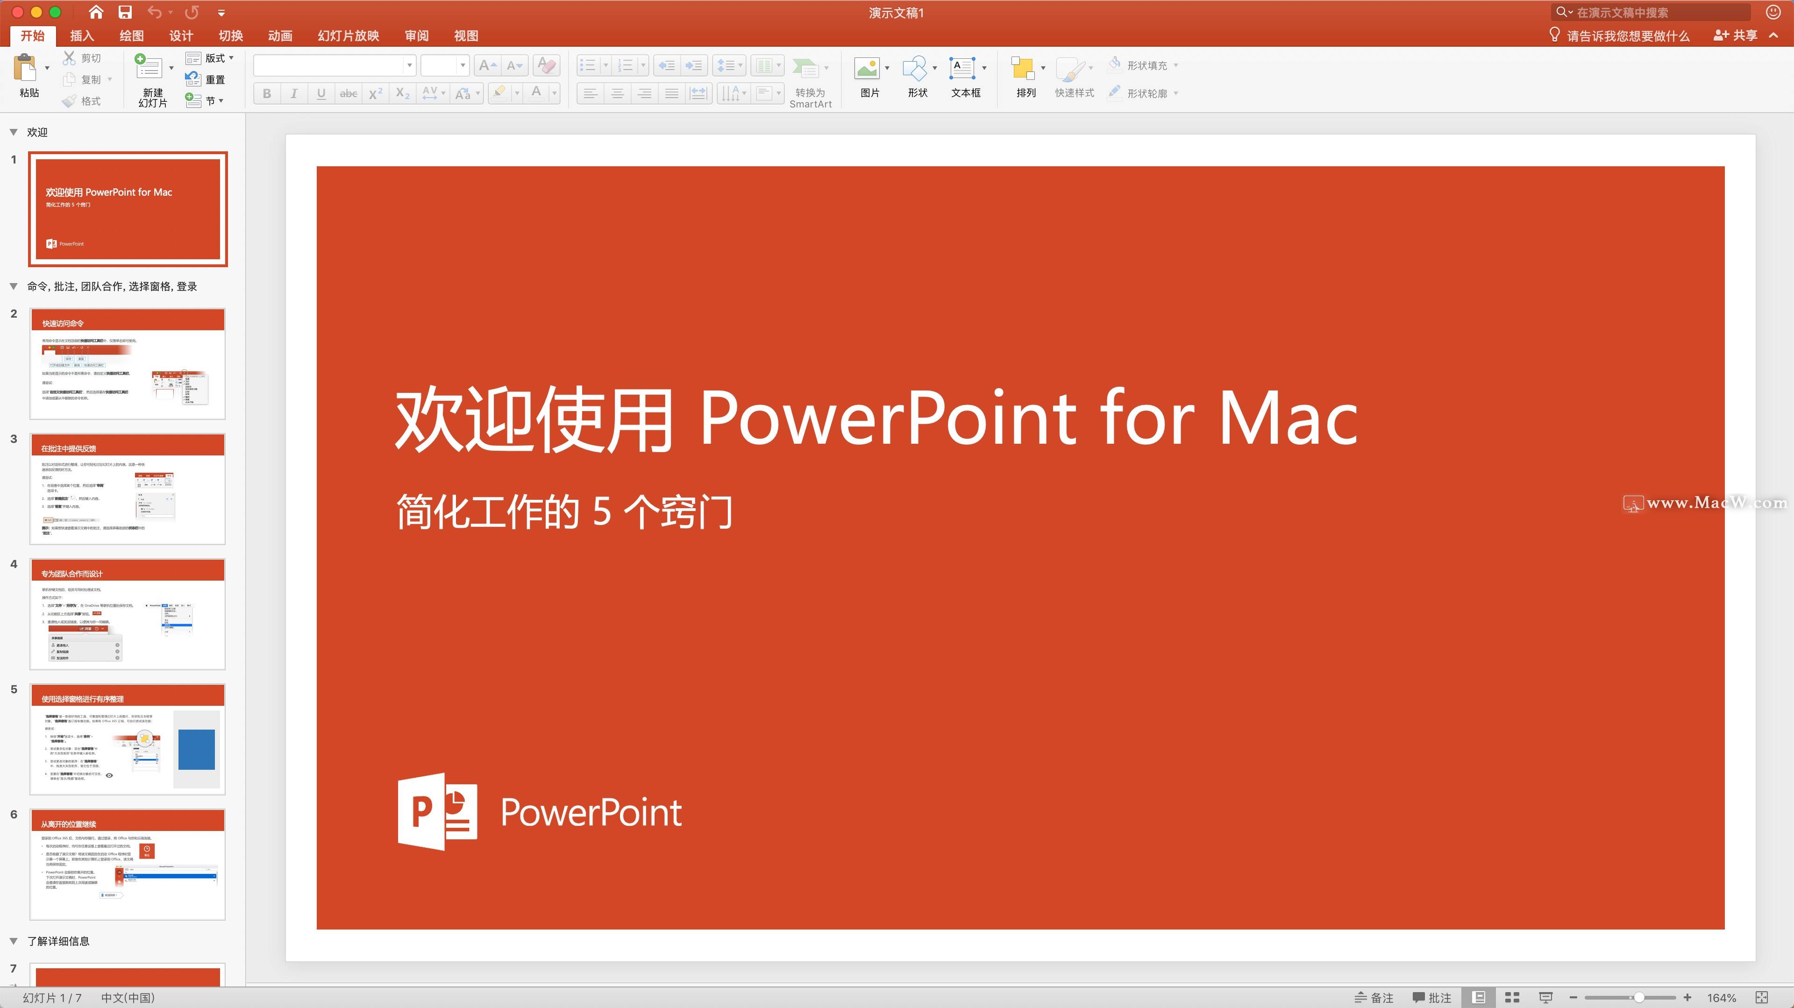Open the Arrange tool

click(x=1026, y=77)
